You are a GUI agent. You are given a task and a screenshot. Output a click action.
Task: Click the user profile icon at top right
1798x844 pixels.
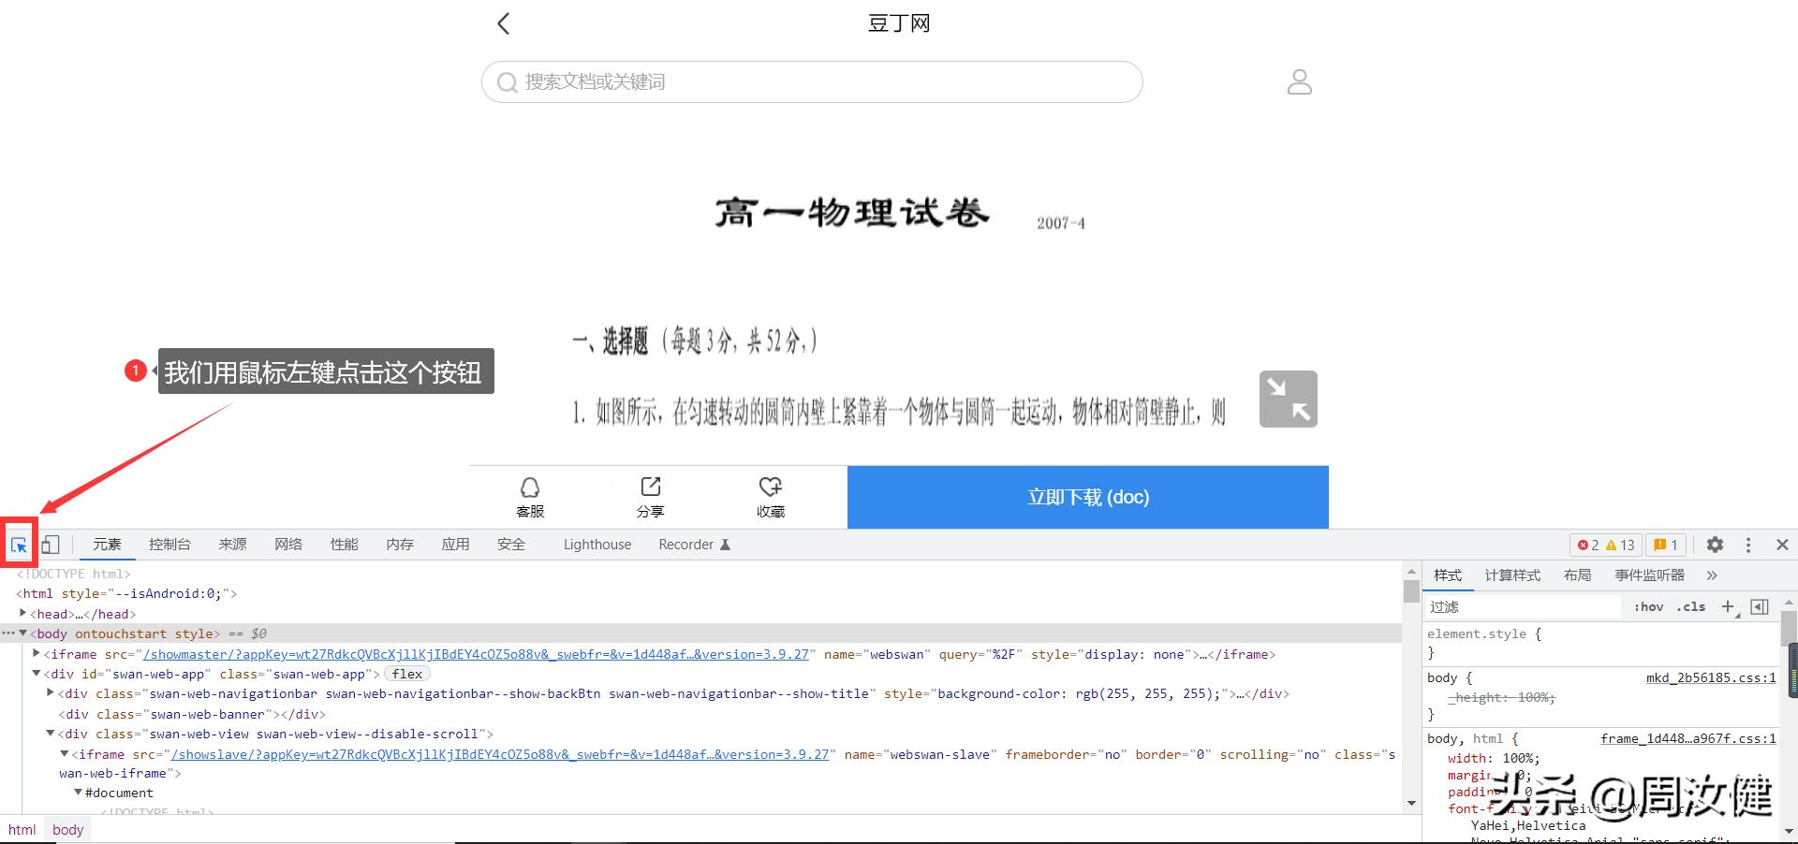1299,81
